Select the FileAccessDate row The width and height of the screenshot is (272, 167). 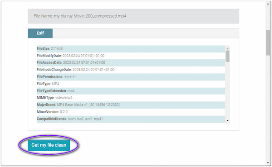[x=131, y=63]
